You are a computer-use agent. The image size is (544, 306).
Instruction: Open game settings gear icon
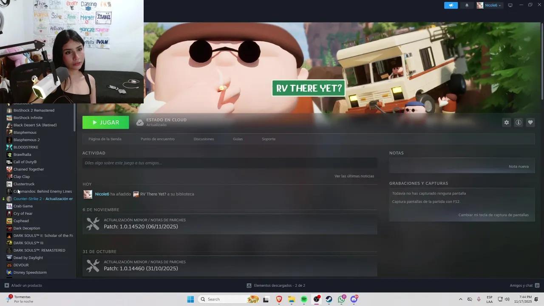[x=507, y=122]
